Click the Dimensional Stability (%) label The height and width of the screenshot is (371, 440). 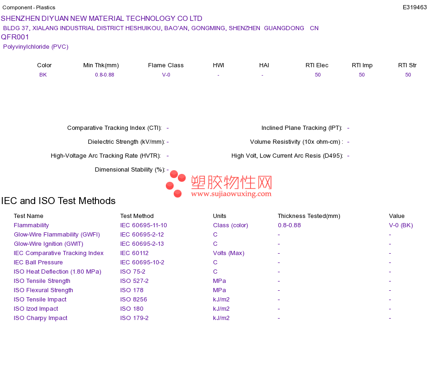(130, 169)
